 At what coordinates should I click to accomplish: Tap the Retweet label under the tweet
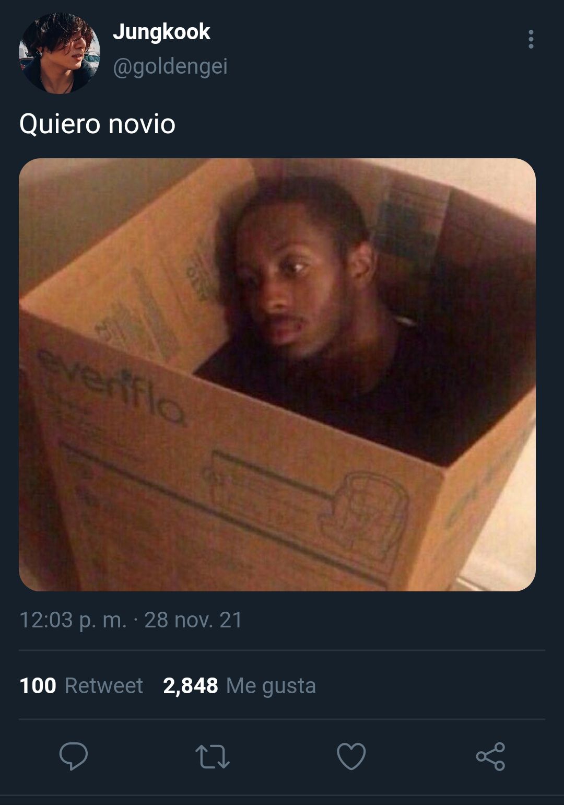pos(103,685)
